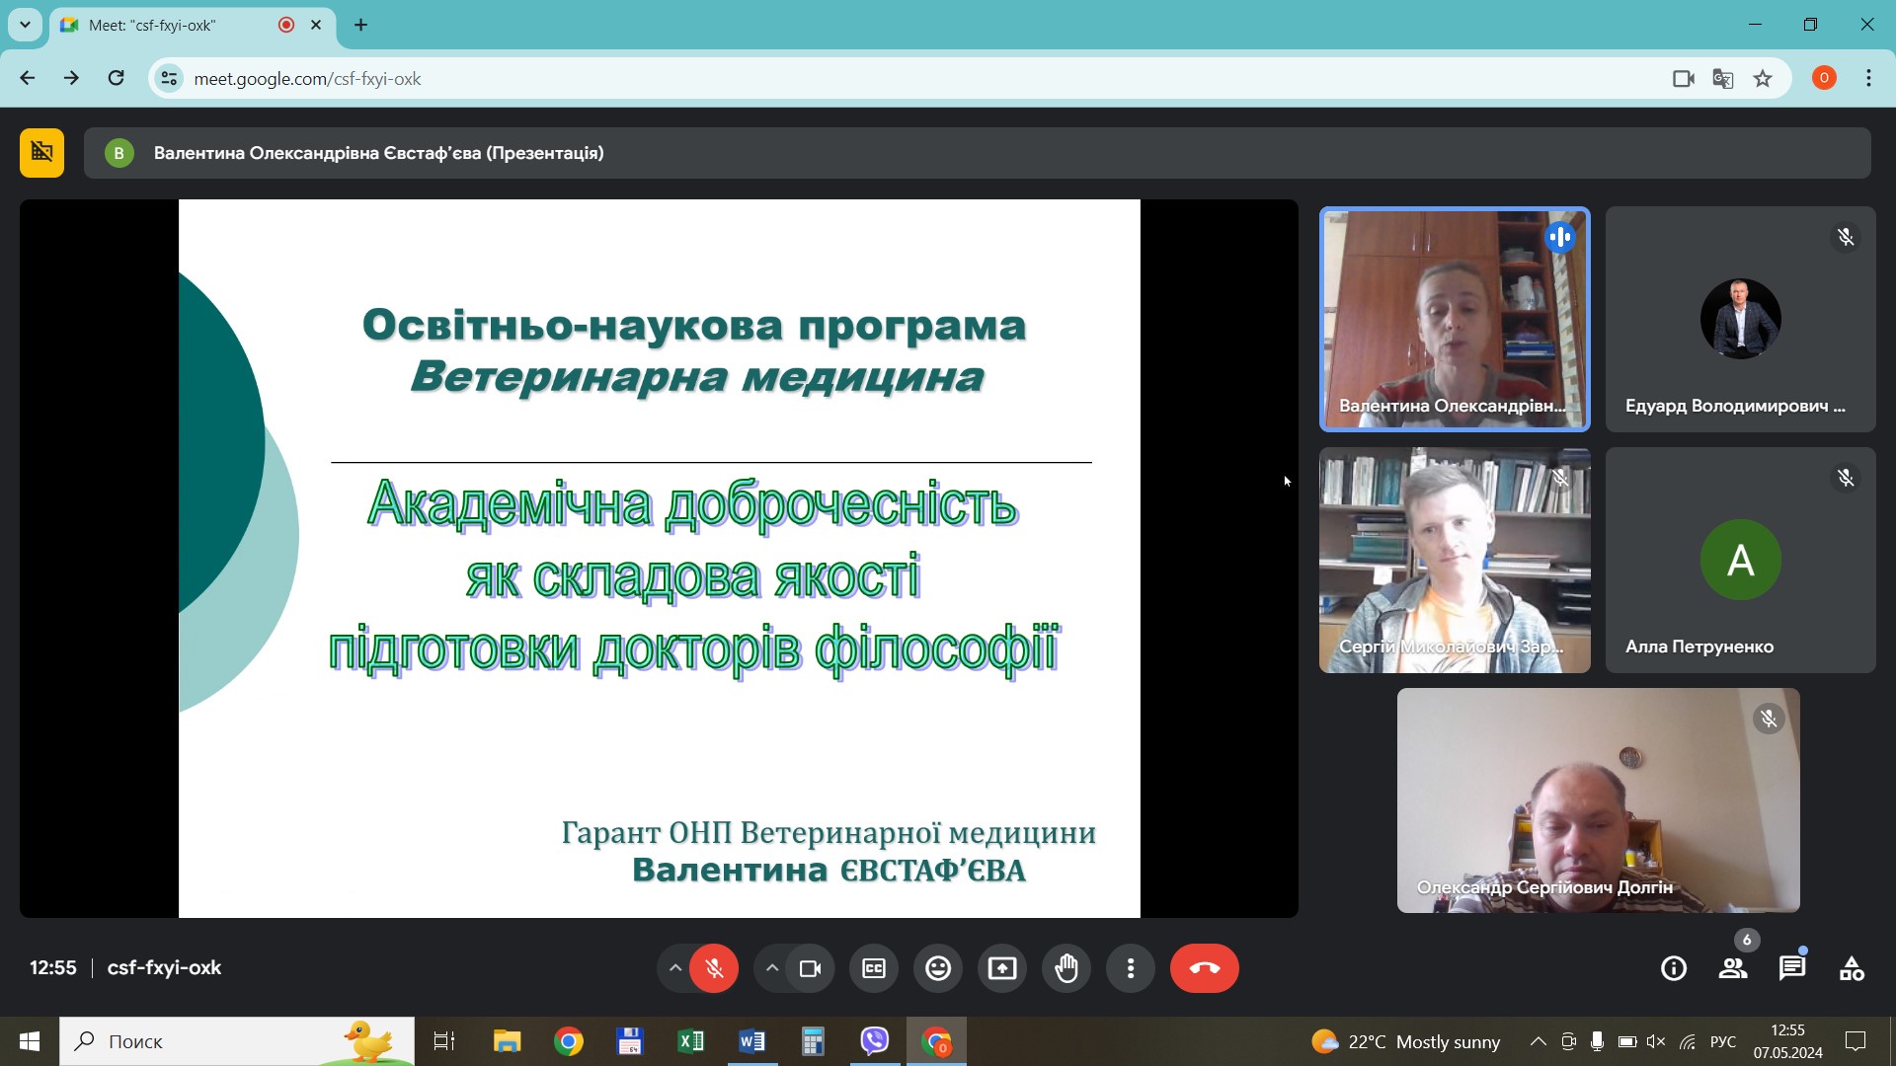Open the Activities panel

coord(1852,968)
